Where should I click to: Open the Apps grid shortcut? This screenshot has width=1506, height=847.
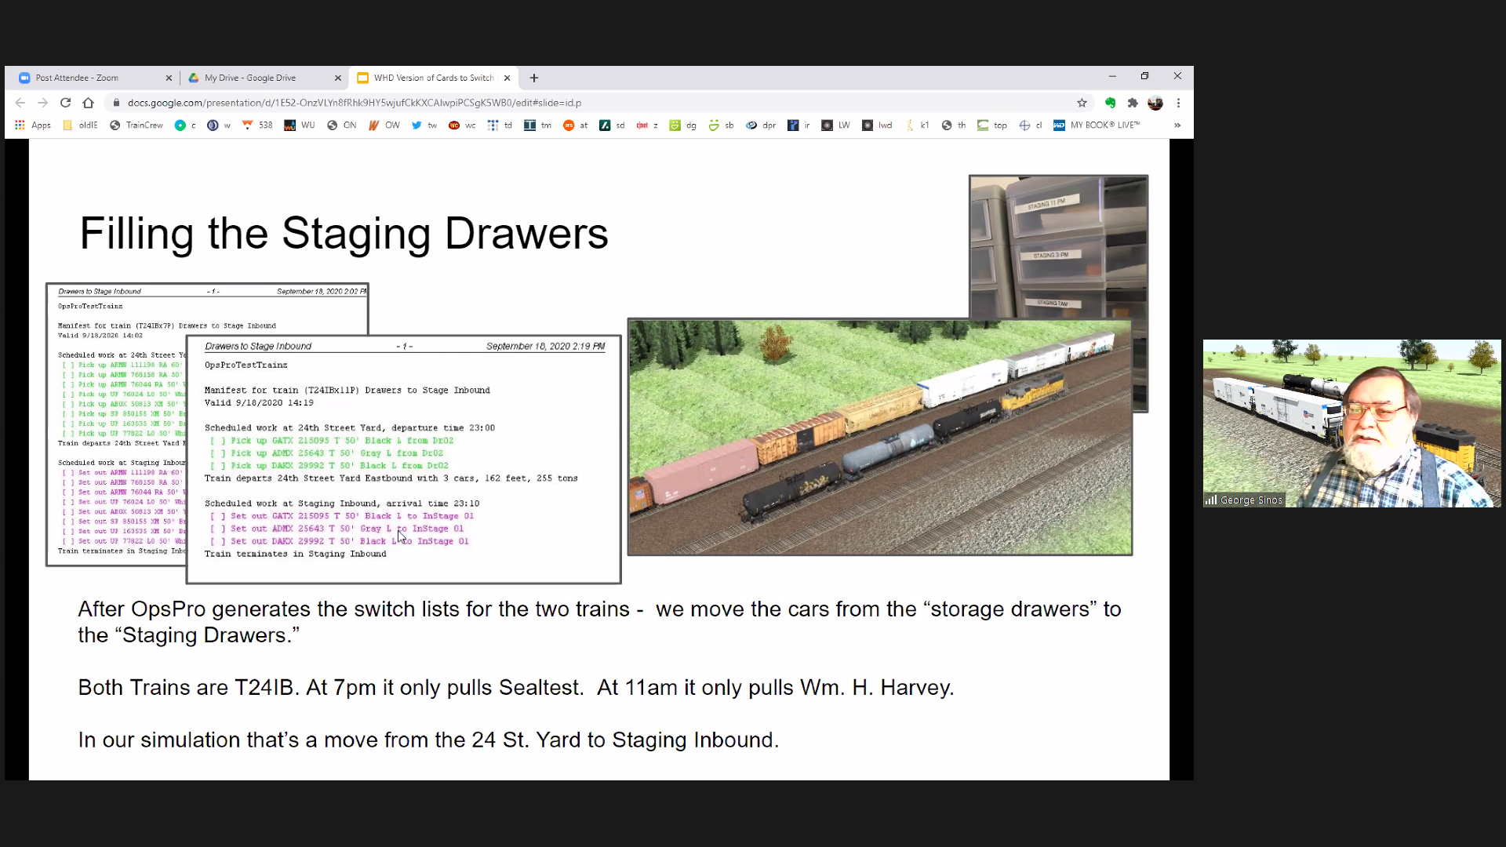click(32, 125)
